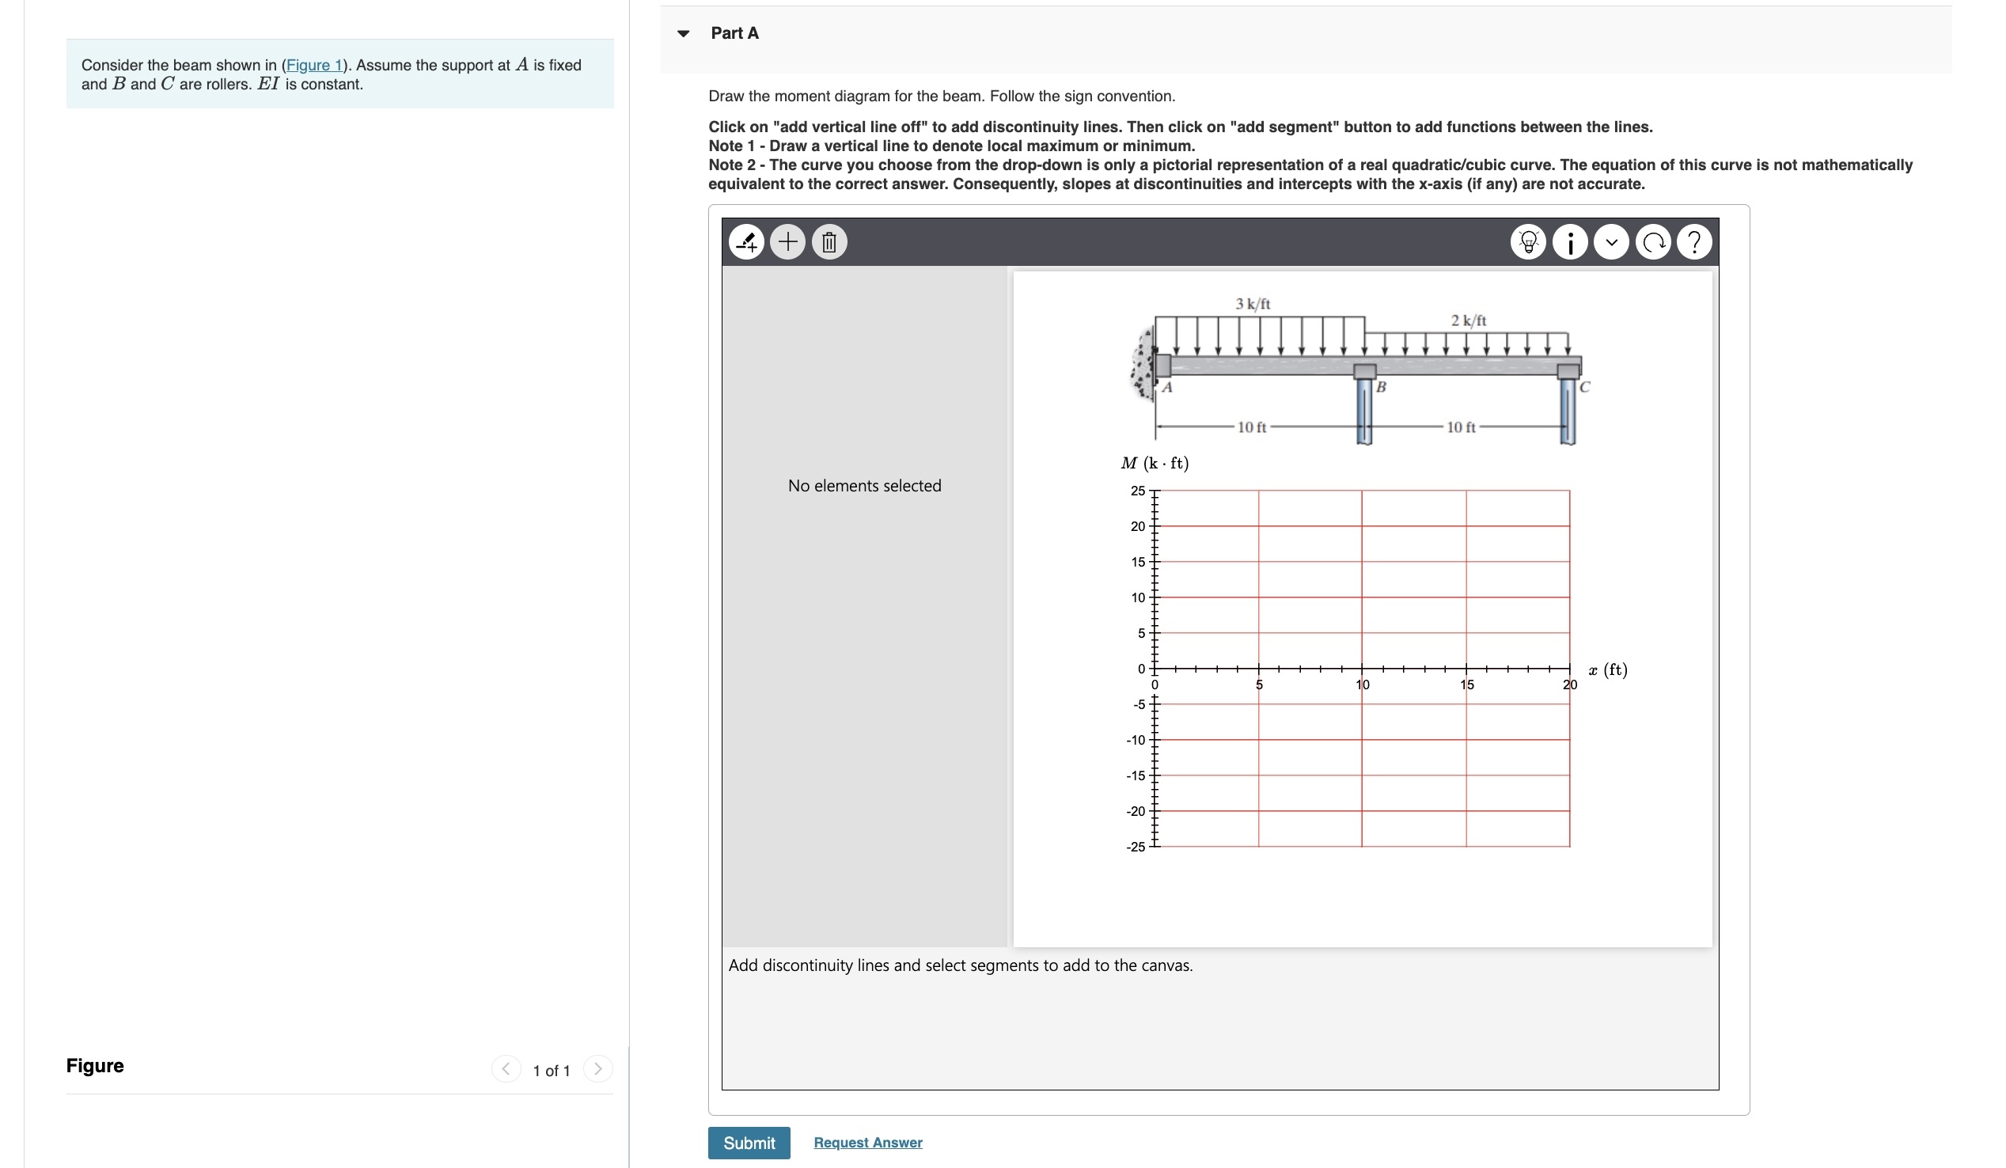2006x1168 pixels.
Task: Click the No elements selected panel
Action: [x=863, y=485]
